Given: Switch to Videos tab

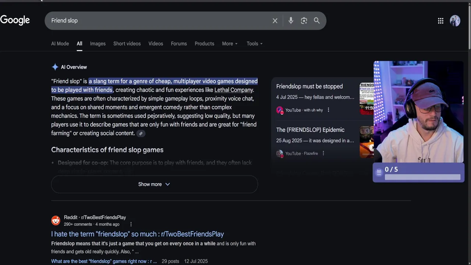Looking at the screenshot, I should tap(156, 43).
